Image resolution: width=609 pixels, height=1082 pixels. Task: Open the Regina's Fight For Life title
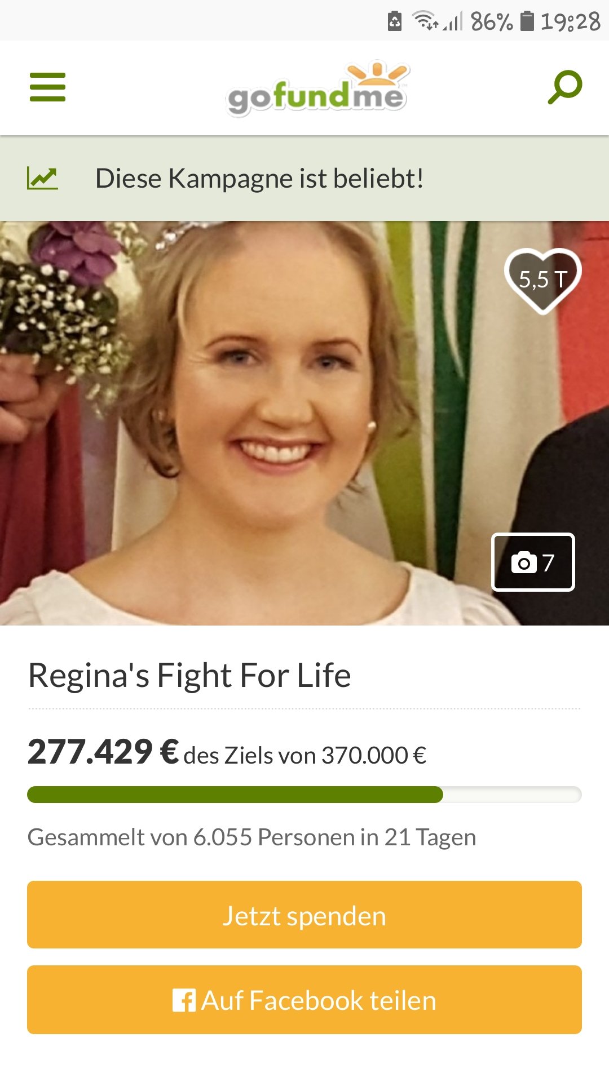click(x=189, y=675)
